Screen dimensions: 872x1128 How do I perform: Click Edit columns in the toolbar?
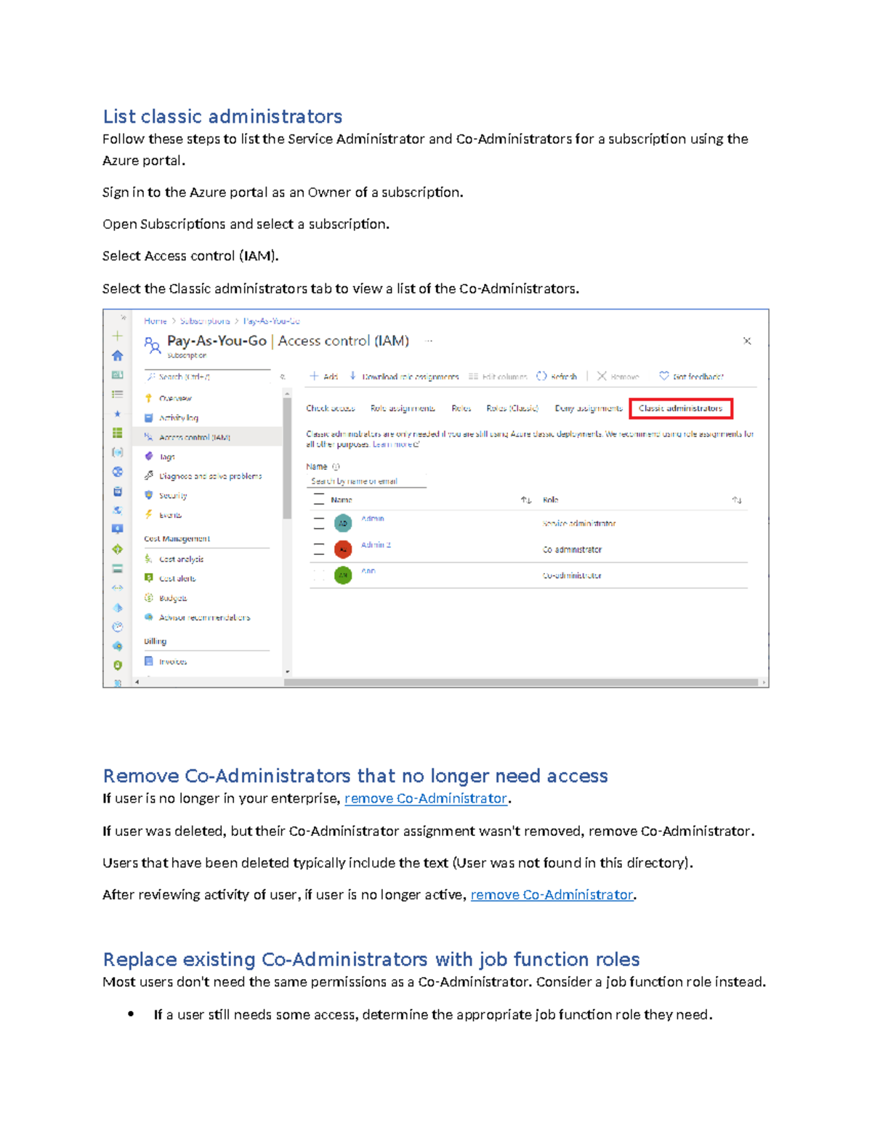(498, 376)
